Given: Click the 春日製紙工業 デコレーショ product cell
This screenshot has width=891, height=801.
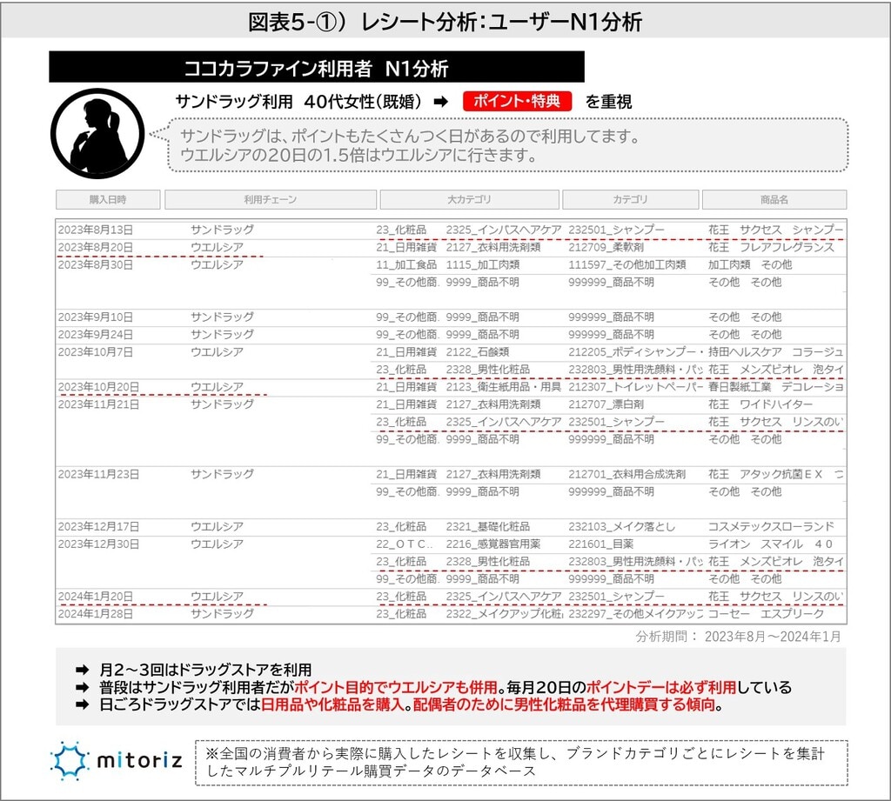Looking at the screenshot, I should tap(775, 387).
